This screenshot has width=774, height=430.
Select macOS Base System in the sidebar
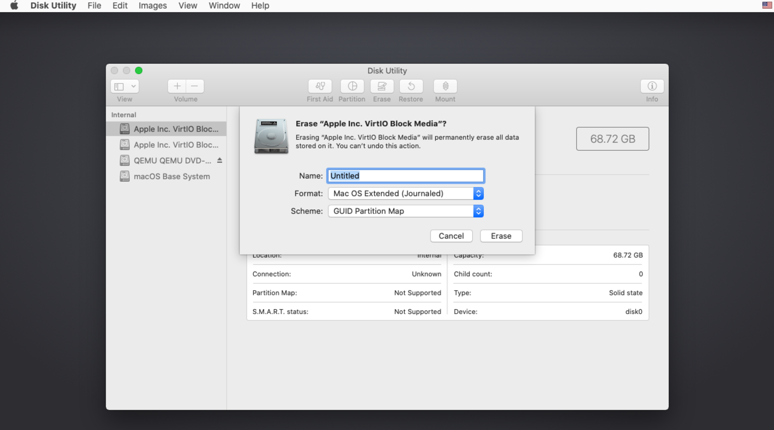tap(172, 176)
